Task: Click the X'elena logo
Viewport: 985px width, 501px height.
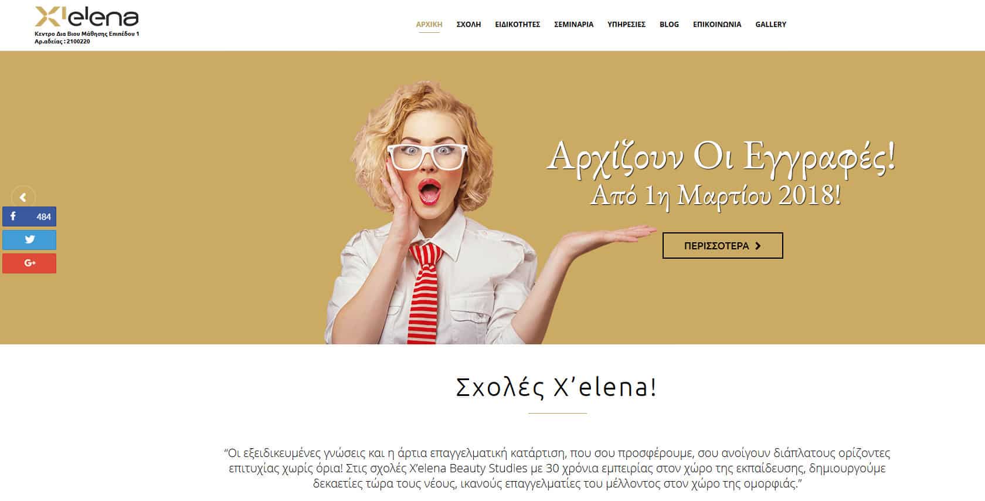Action: (87, 17)
